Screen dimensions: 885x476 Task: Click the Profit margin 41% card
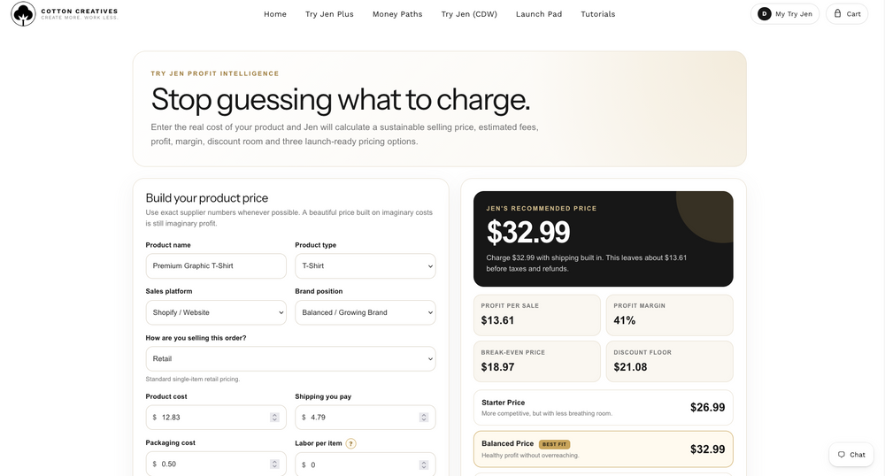(669, 315)
